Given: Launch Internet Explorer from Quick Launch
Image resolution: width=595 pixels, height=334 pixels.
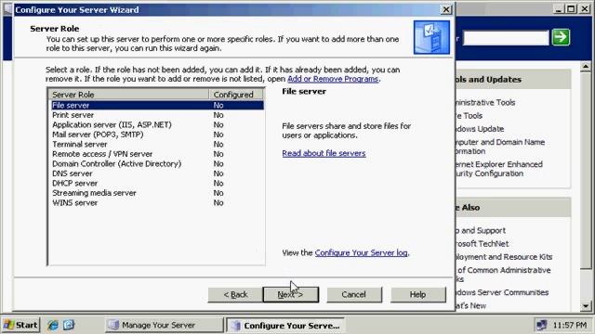Looking at the screenshot, I should click(53, 325).
